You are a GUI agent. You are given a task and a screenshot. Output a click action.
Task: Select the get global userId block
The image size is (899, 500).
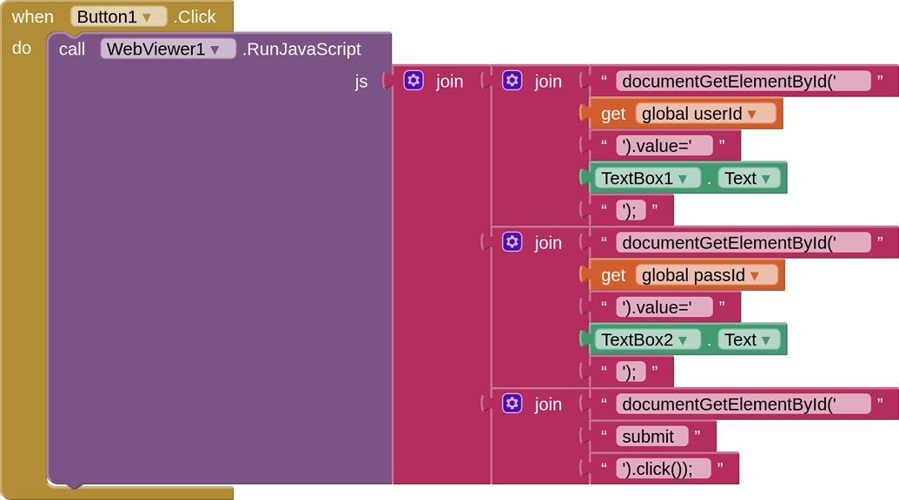point(614,113)
